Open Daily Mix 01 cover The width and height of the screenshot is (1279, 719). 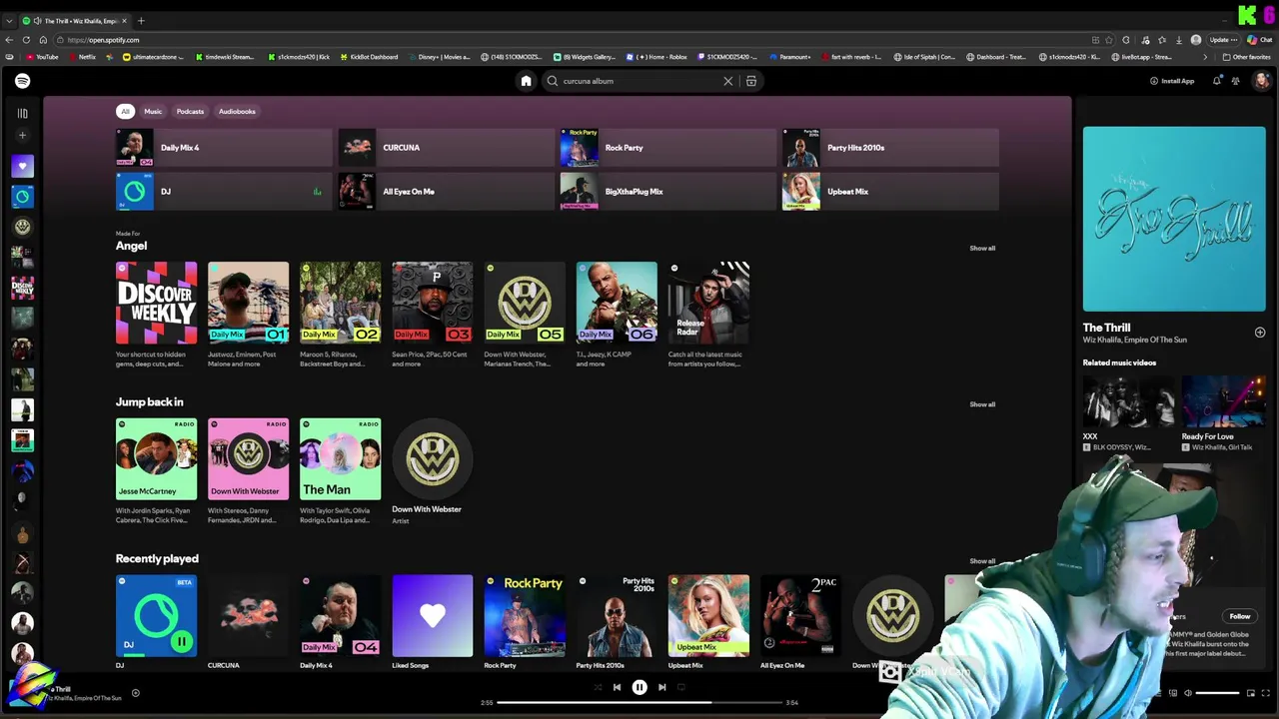[248, 303]
